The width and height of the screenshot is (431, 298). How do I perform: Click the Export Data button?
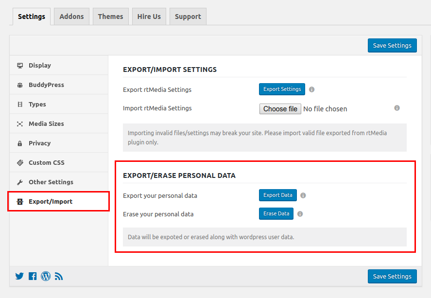tap(277, 195)
